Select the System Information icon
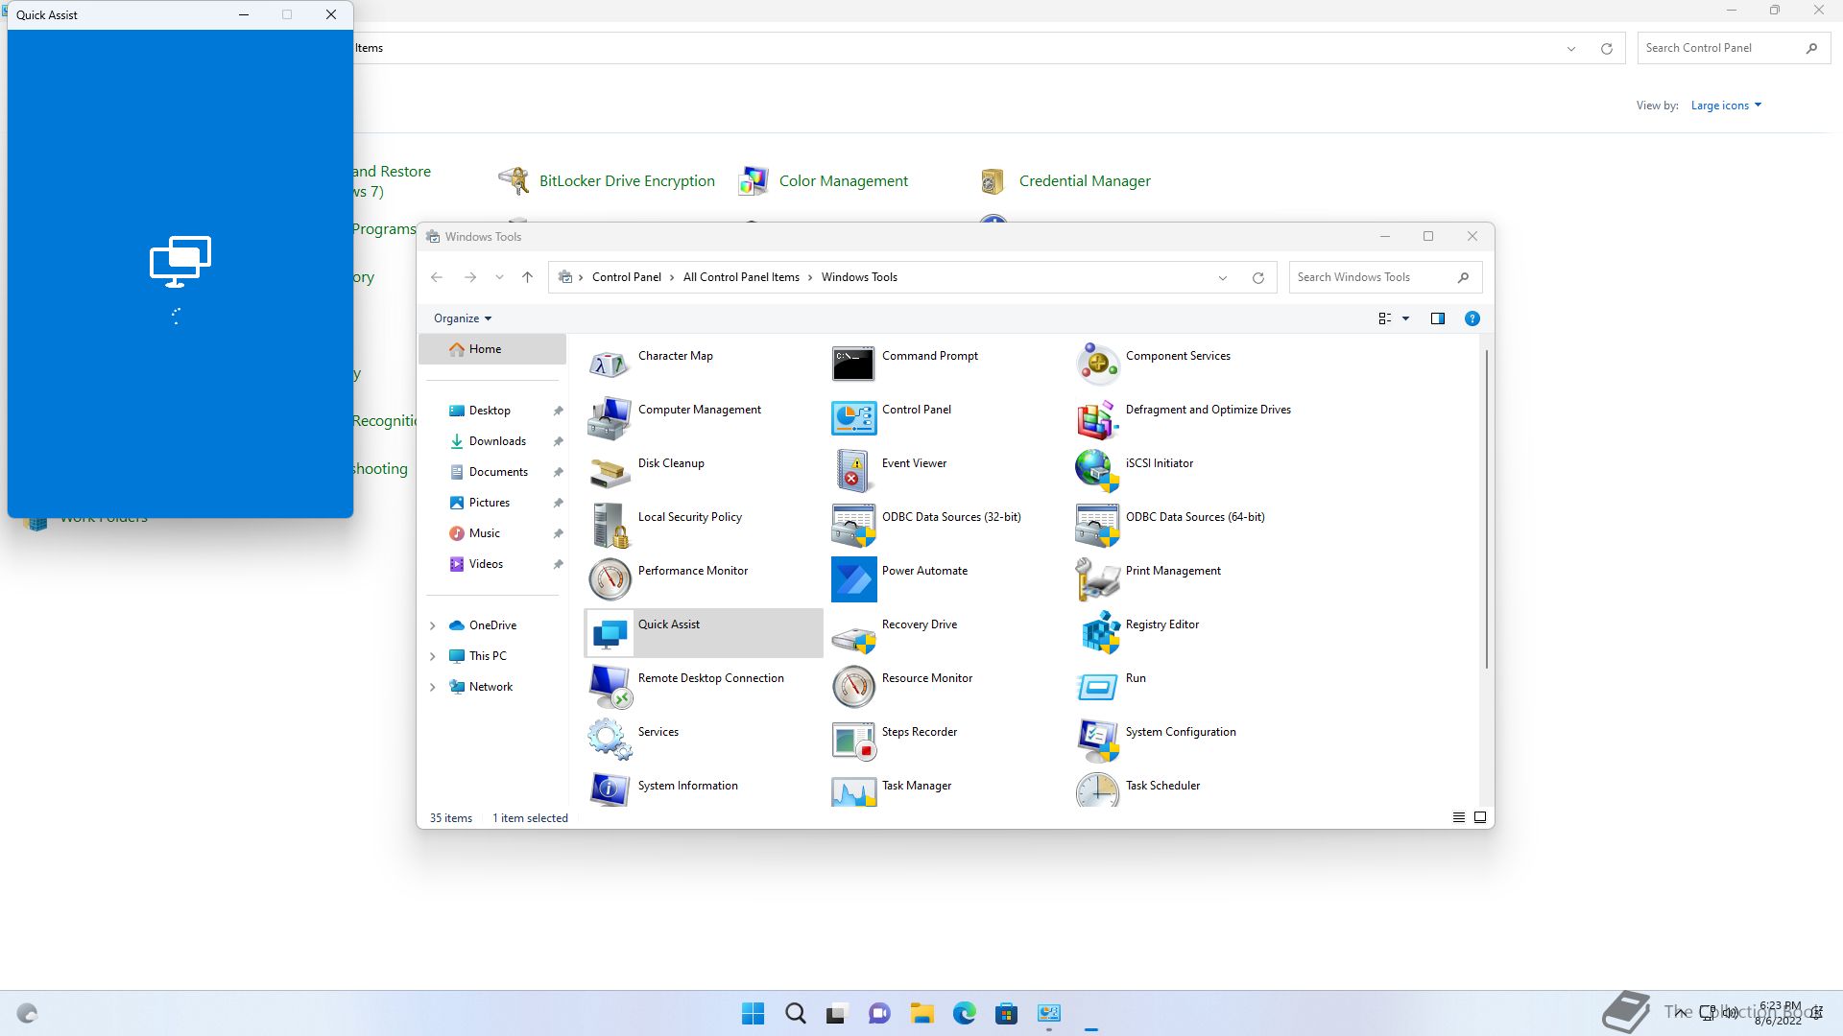The height and width of the screenshot is (1036, 1843). click(609, 789)
